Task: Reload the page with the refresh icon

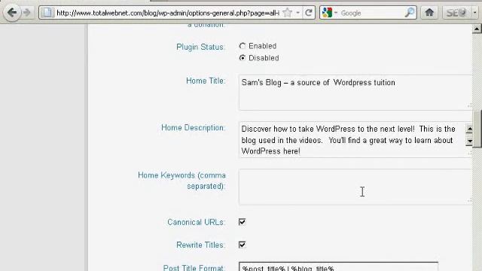Action: point(309,13)
